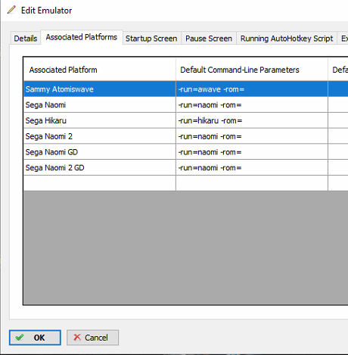Image resolution: width=348 pixels, height=355 pixels.
Task: Click the Default Command-Line Parameters column header
Action: [x=252, y=70]
